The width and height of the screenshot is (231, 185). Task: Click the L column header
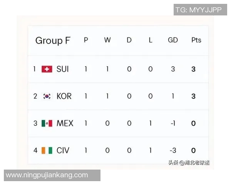click(x=151, y=40)
